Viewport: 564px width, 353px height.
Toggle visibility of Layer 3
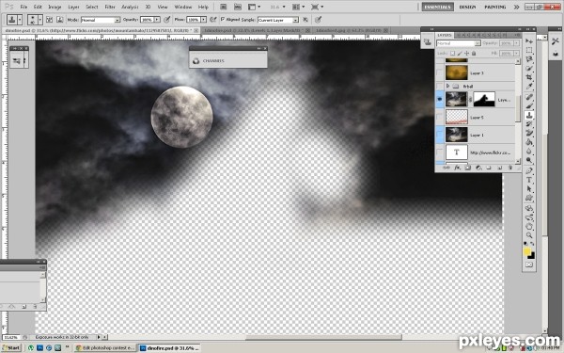440,73
